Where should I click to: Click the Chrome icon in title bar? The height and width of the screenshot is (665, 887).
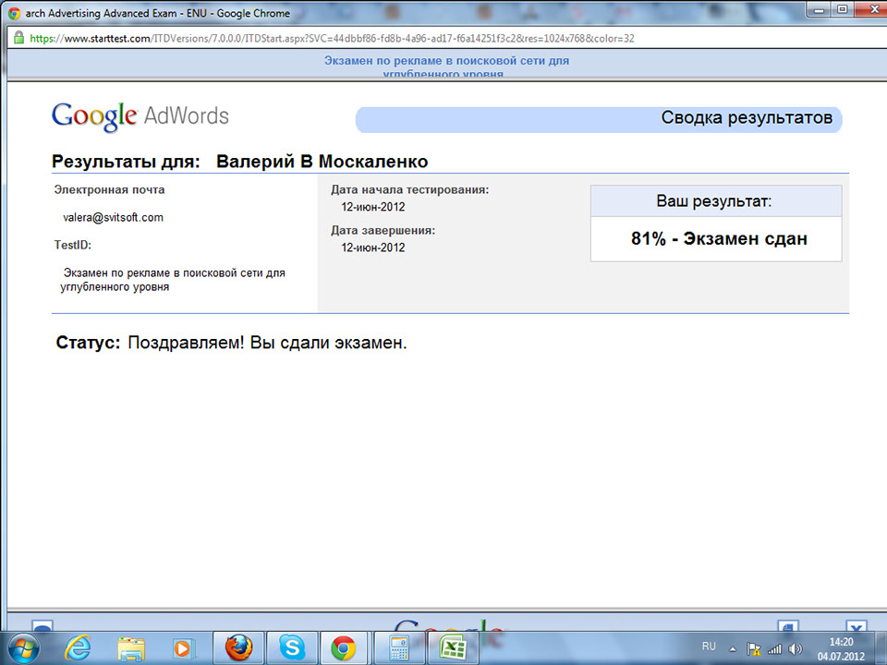pyautogui.click(x=14, y=14)
